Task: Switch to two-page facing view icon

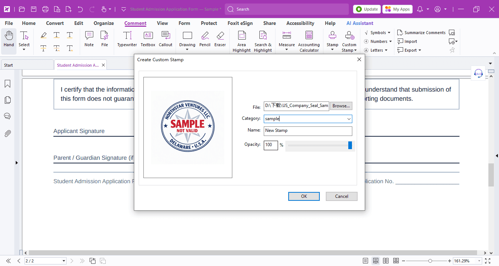Action: click(386, 261)
